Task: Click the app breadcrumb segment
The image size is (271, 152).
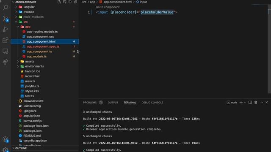Action: click(92, 2)
